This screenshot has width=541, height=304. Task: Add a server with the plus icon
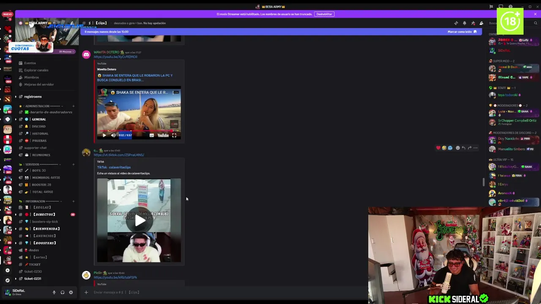pos(7,270)
